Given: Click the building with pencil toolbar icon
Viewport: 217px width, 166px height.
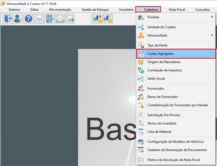Looking at the screenshot, I should click(49, 19).
